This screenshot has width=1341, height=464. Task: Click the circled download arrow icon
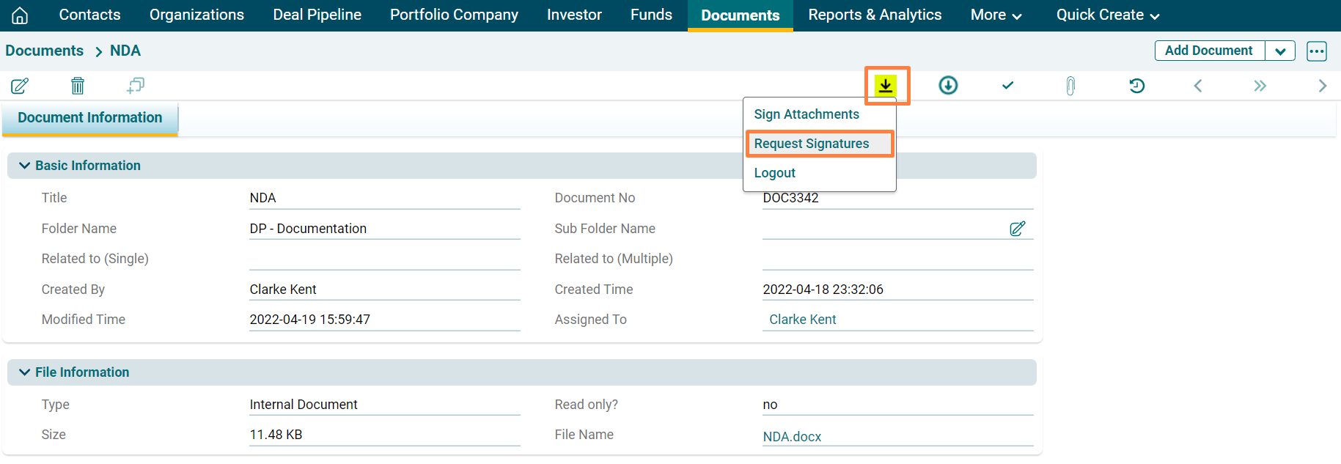pyautogui.click(x=948, y=86)
